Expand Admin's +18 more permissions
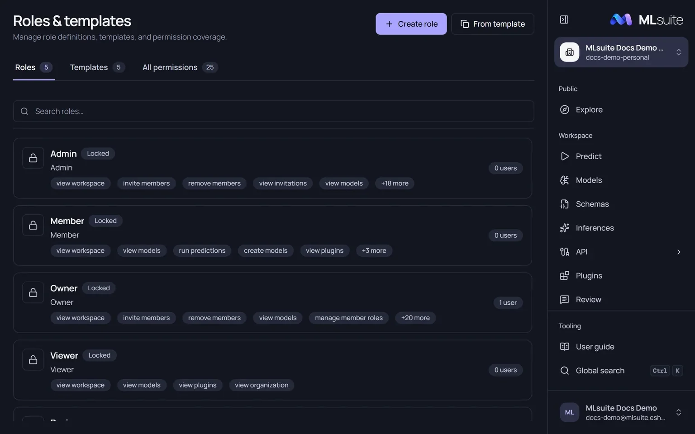 [x=395, y=183]
